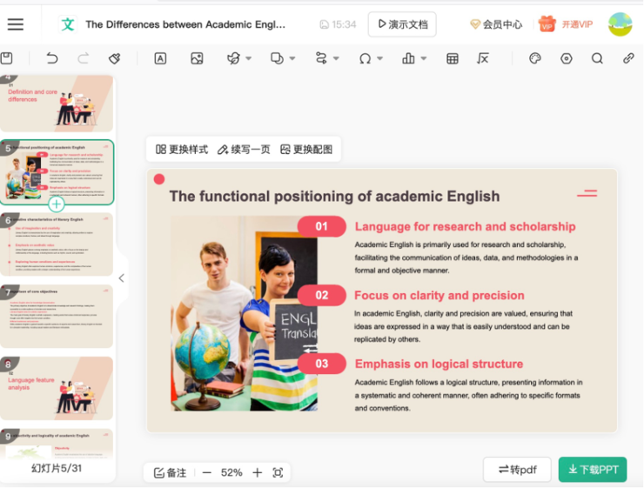Select slide 8 Language feature analysis thumbnail
Screen dimensions: 644x488
(x=57, y=388)
